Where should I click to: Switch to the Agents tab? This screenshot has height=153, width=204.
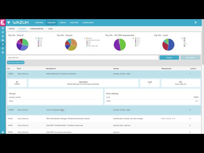tap(63, 23)
